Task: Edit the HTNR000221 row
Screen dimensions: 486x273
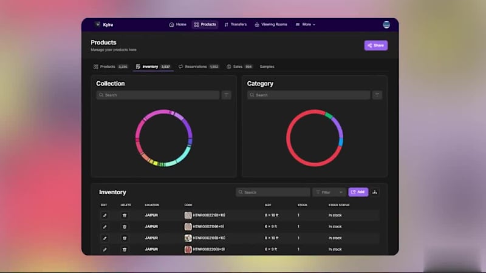Action: [x=104, y=215]
